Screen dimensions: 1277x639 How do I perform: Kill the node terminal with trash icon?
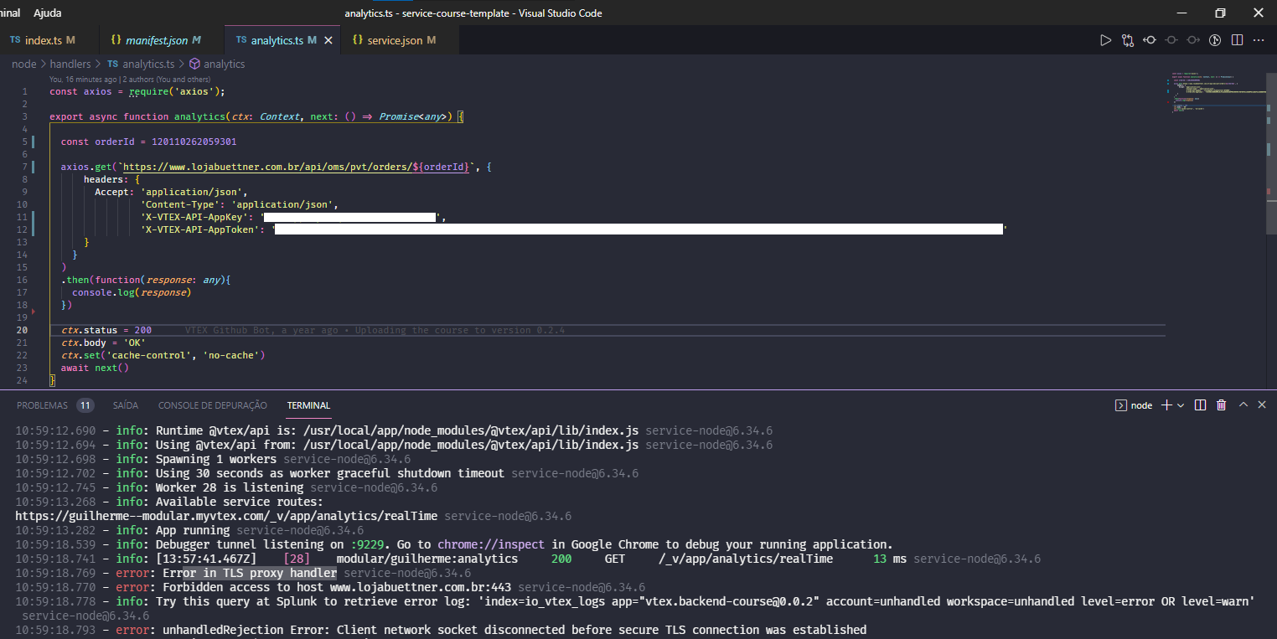coord(1221,405)
